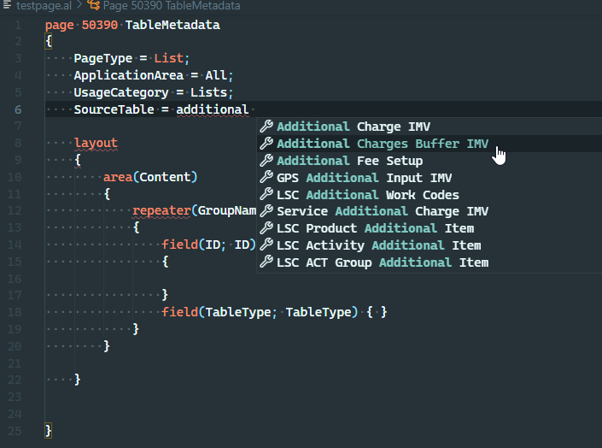Click 'UsageCategory' property on line 5
This screenshot has width=602, height=448.
pyautogui.click(x=121, y=92)
